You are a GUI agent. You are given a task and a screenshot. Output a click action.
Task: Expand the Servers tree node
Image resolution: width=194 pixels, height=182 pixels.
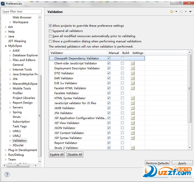(x=10, y=108)
